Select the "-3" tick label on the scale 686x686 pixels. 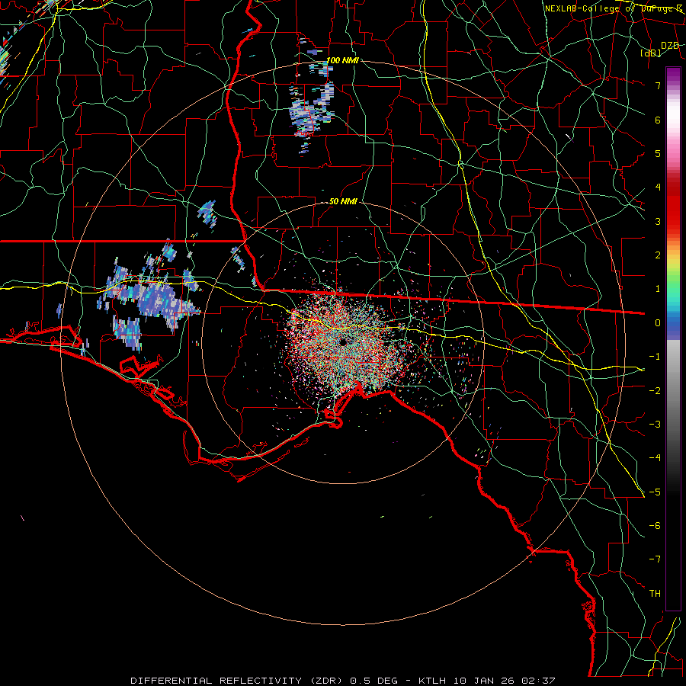click(x=655, y=425)
